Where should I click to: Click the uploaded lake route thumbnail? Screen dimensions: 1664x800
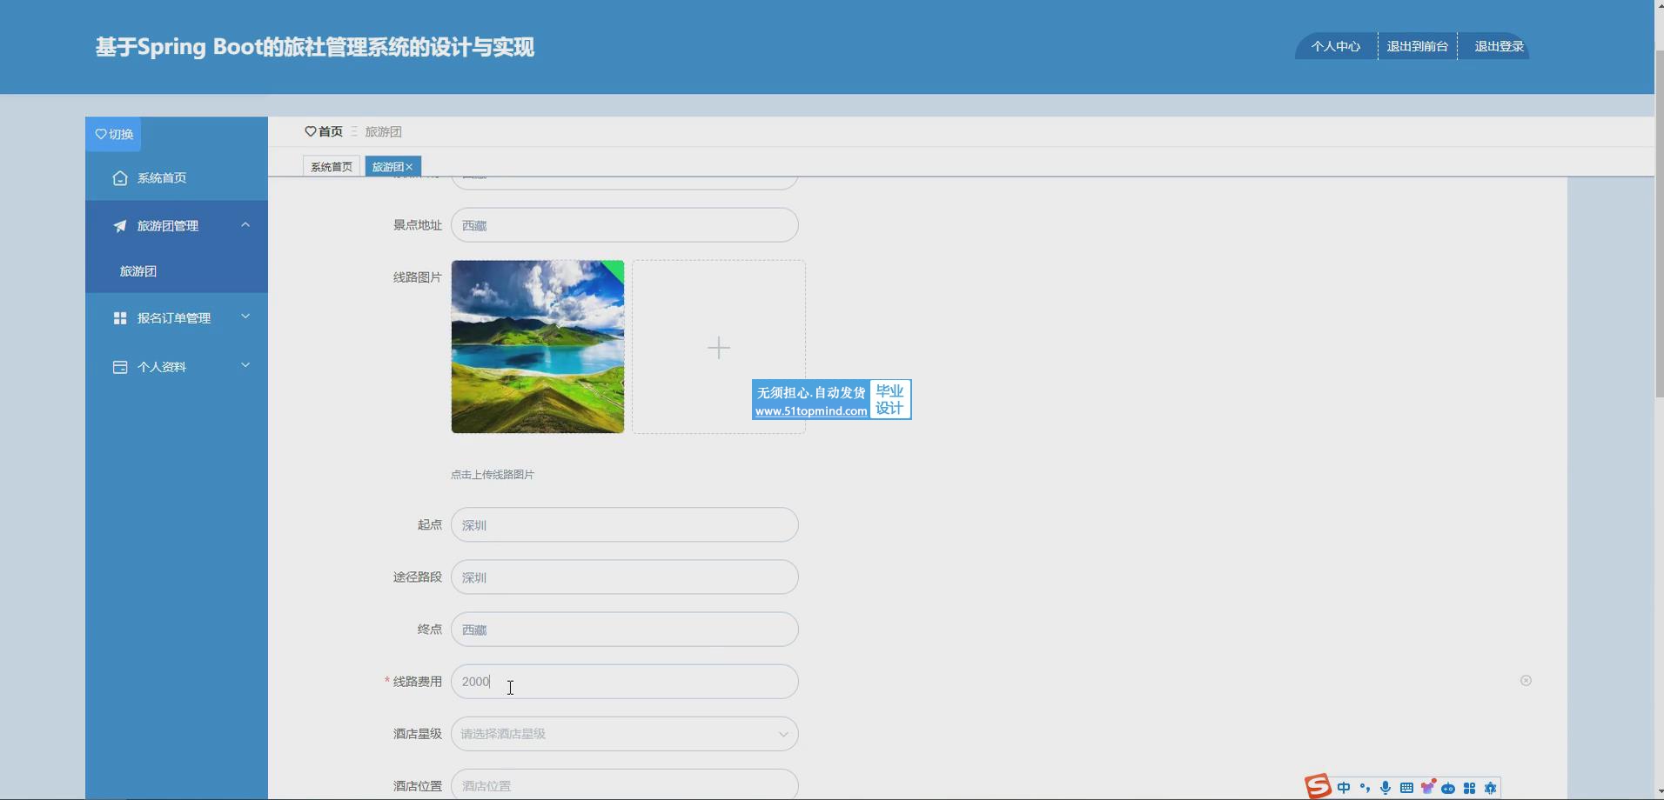click(538, 347)
